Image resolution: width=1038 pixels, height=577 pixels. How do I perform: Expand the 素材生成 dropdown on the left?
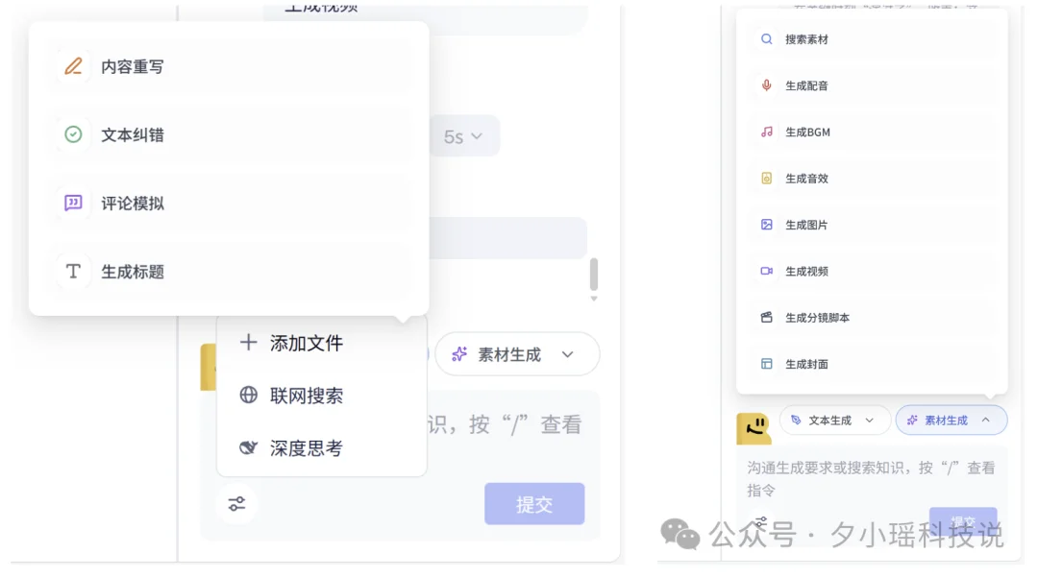click(517, 353)
